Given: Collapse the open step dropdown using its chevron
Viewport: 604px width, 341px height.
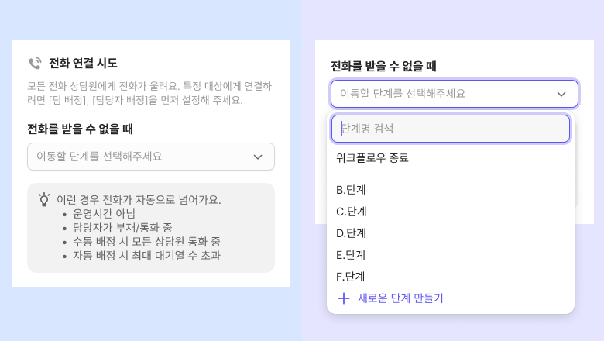Looking at the screenshot, I should point(561,94).
